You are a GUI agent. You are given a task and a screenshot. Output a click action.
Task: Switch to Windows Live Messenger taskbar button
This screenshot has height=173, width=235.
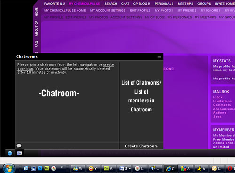click(x=78, y=169)
